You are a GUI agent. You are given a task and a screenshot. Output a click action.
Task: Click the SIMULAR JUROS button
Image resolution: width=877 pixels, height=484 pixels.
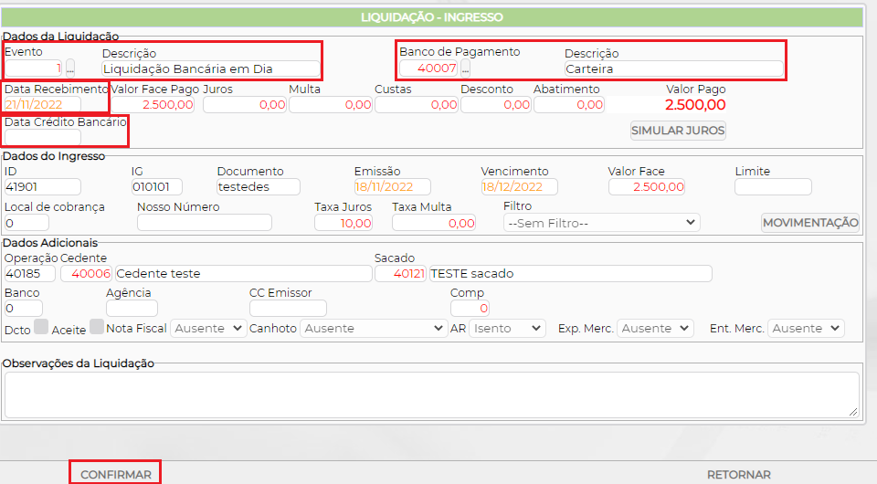click(678, 131)
